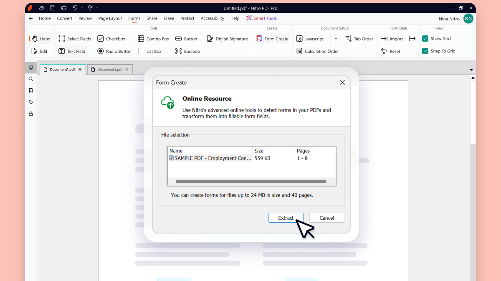
Task: Save document with the floppy disk icon
Action: tap(52, 8)
